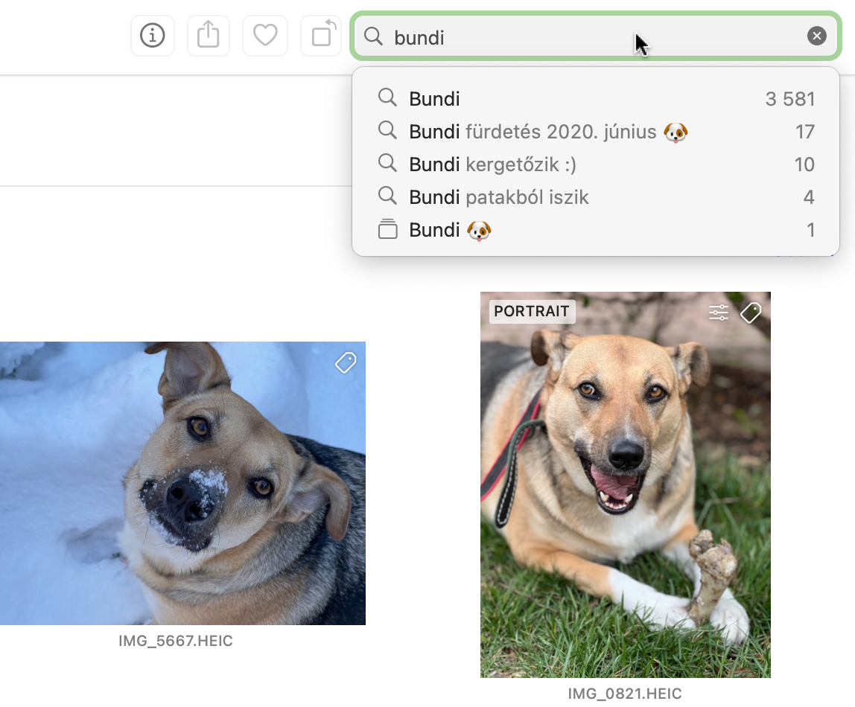Image resolution: width=855 pixels, height=707 pixels.
Task: Open the Info panel button
Action: point(153,36)
